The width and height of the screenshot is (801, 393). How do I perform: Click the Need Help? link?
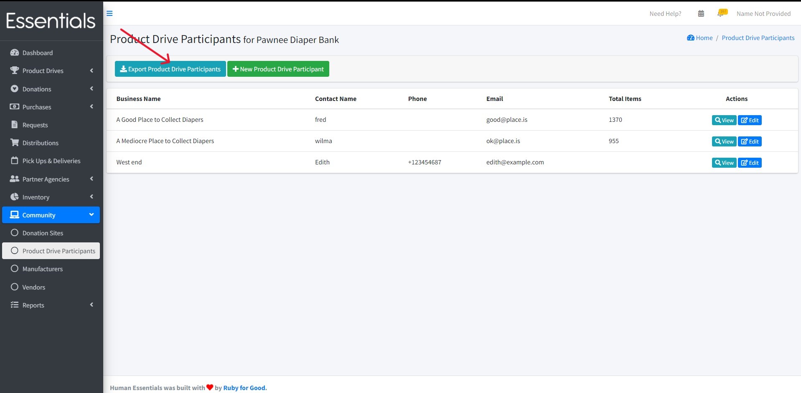coord(665,14)
